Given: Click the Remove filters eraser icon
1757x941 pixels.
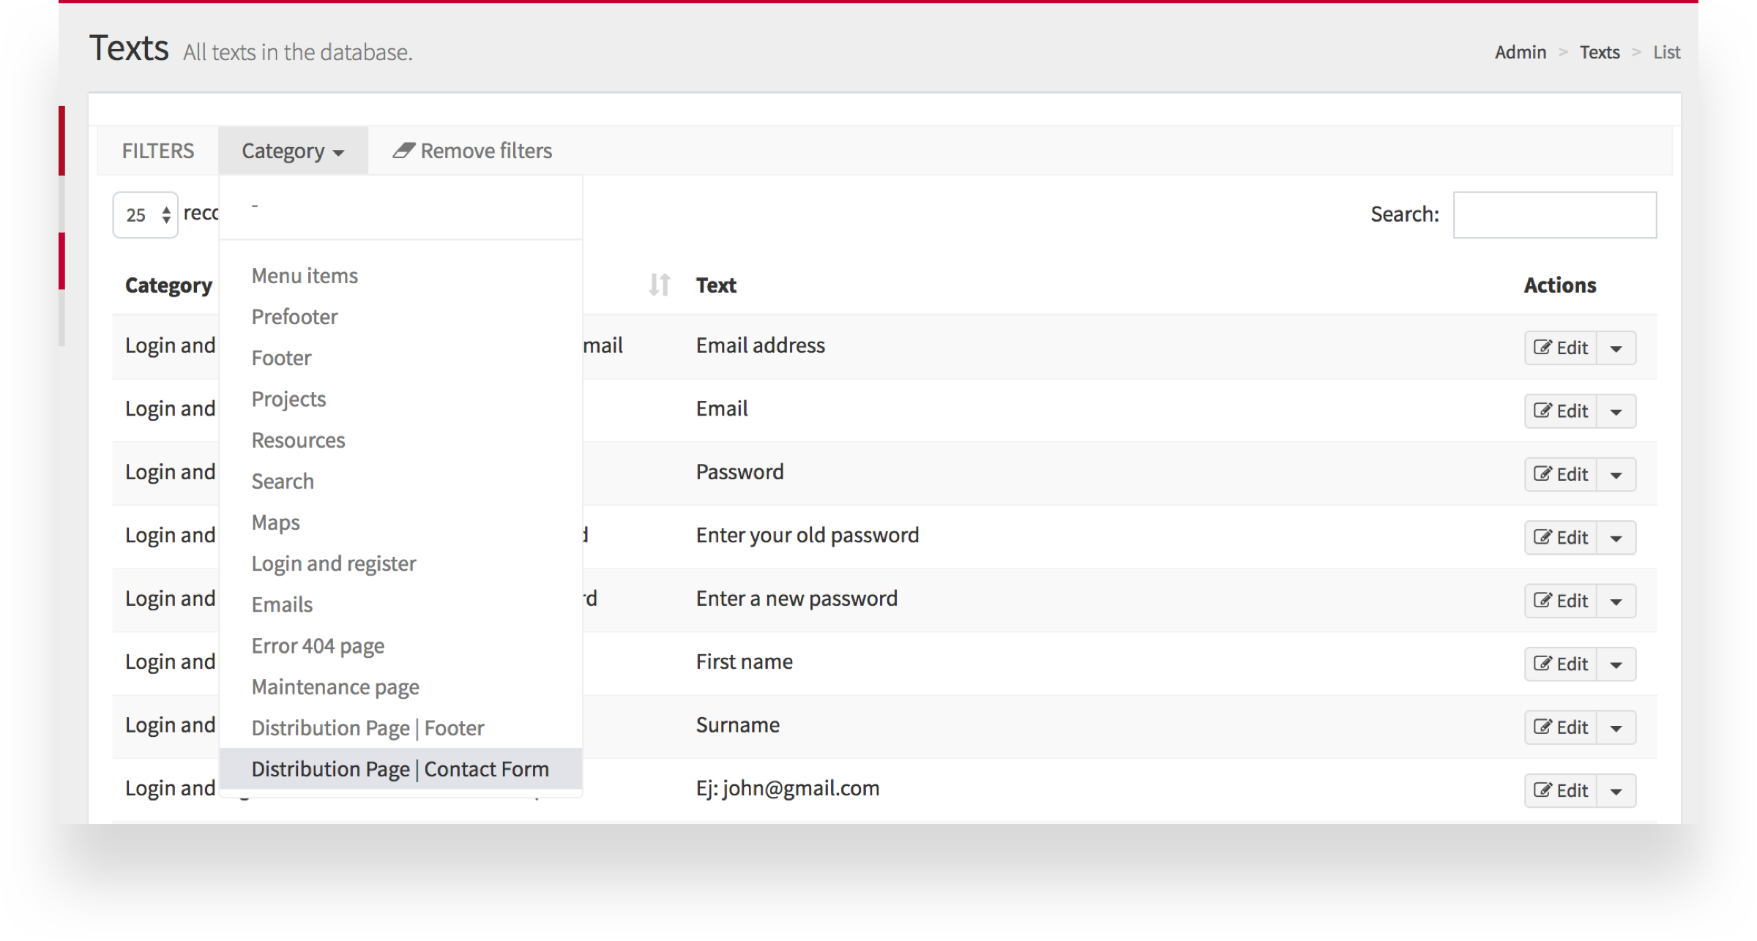Looking at the screenshot, I should click(x=403, y=151).
